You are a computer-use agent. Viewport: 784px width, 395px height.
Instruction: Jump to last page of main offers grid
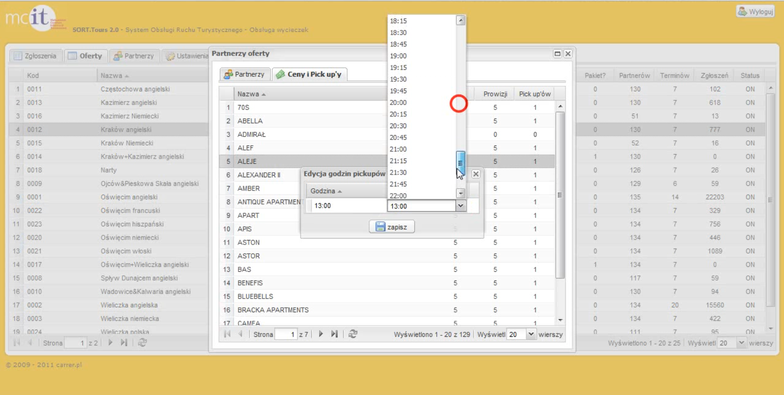124,343
